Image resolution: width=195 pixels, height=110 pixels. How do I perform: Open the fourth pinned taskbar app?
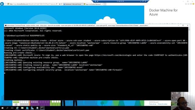(32, 108)
